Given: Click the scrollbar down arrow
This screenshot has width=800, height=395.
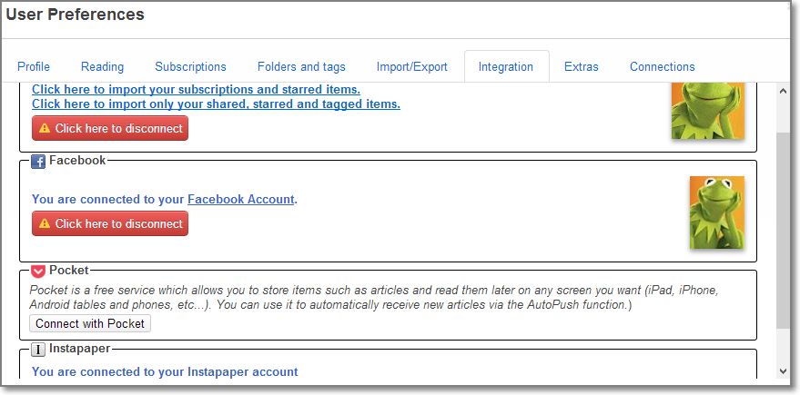Looking at the screenshot, I should (784, 371).
